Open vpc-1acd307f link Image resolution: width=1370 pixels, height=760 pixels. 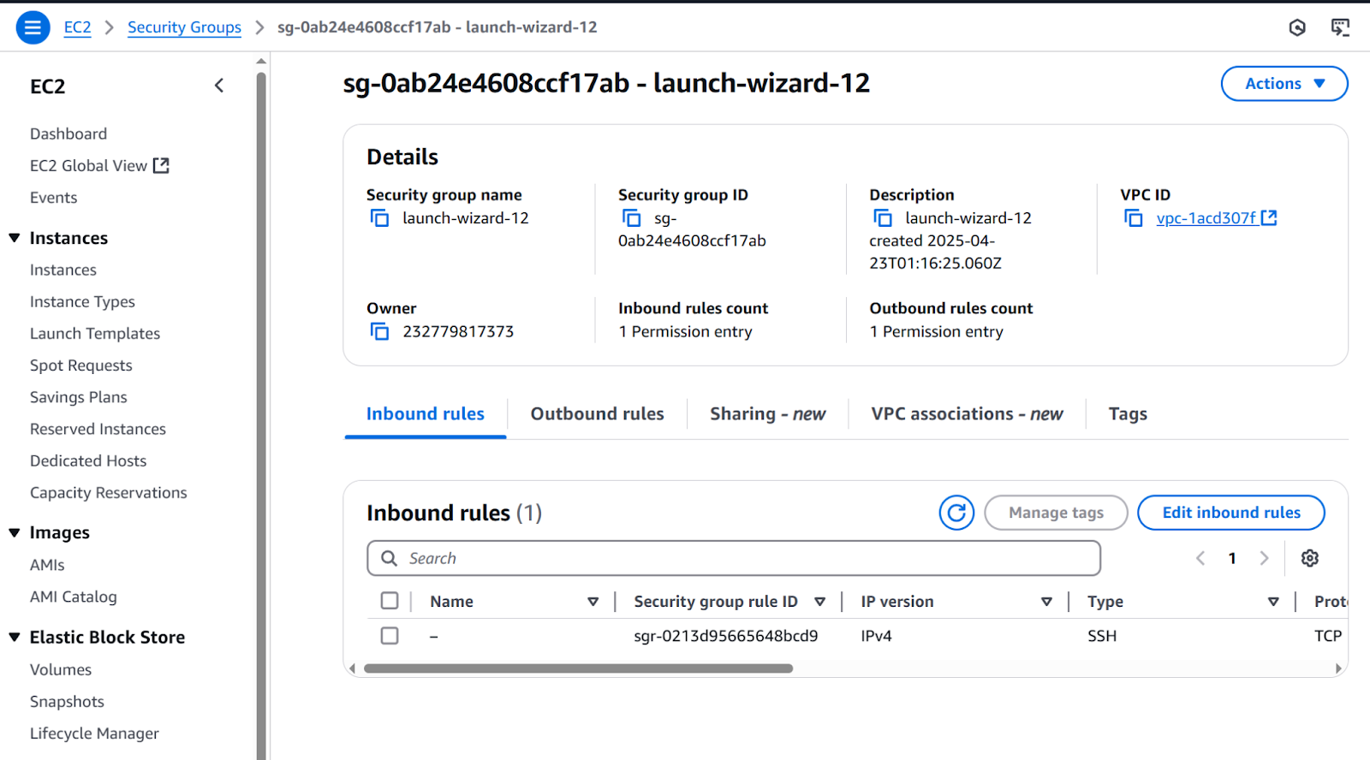click(x=1206, y=218)
